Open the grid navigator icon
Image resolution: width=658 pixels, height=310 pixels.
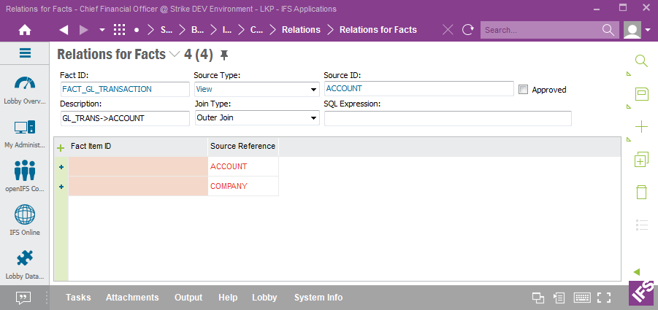[x=120, y=30]
